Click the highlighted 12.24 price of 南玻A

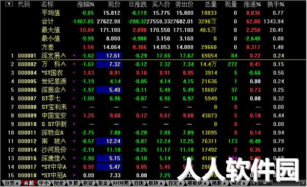(x=109, y=141)
